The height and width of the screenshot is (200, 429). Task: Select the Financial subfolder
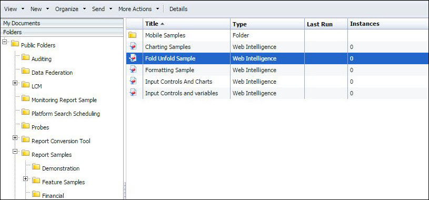[53, 196]
